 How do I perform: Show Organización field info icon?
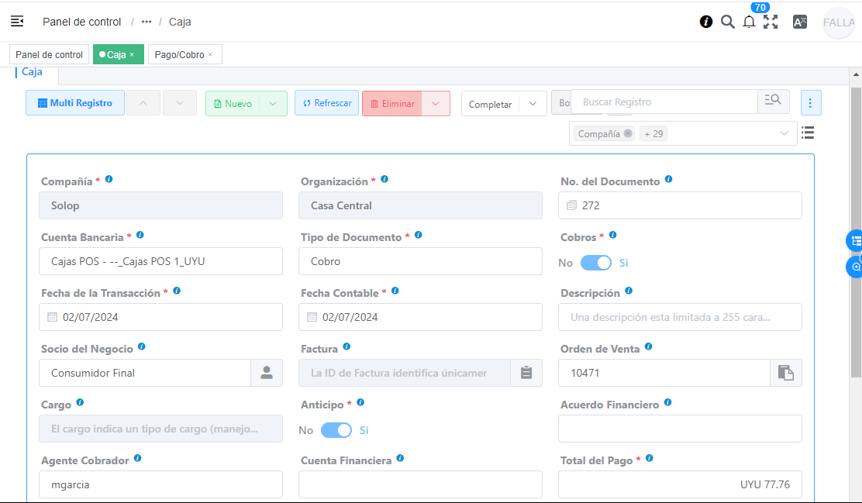point(384,179)
